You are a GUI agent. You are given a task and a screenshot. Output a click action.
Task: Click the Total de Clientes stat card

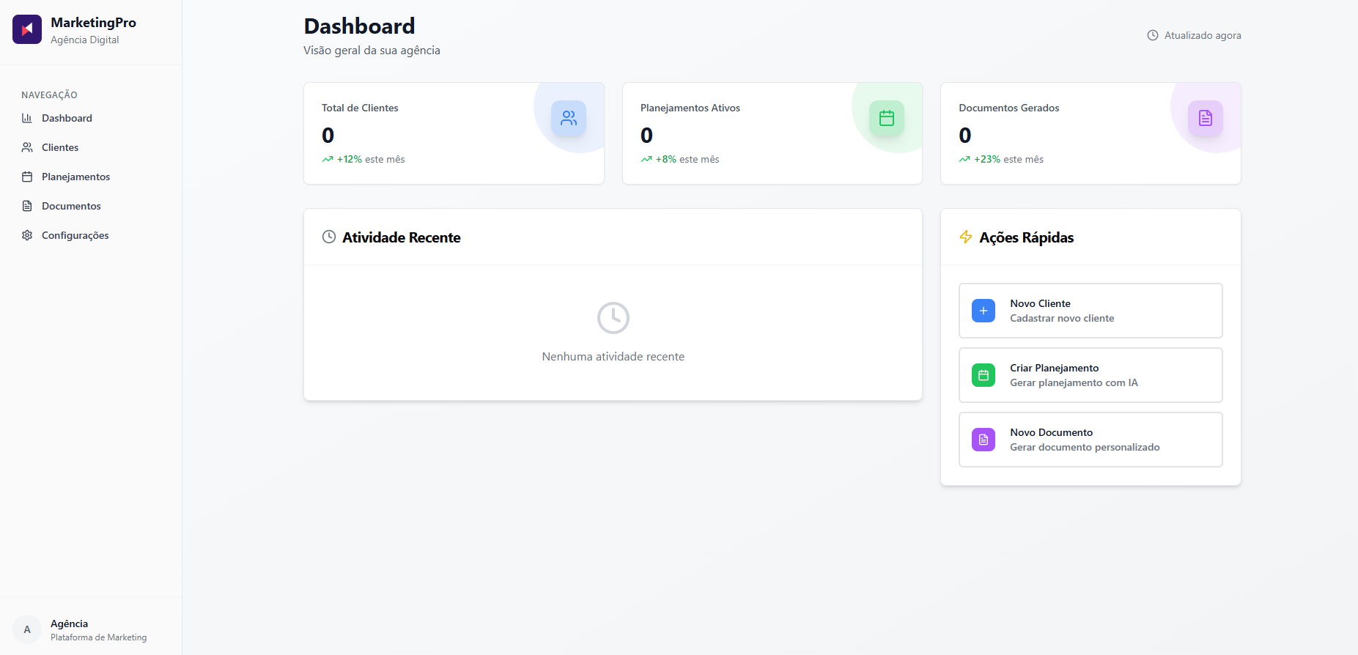(x=454, y=133)
